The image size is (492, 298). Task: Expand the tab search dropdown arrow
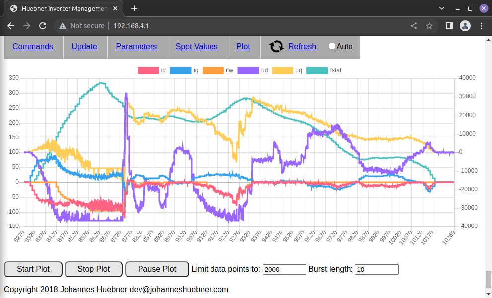tap(442, 8)
